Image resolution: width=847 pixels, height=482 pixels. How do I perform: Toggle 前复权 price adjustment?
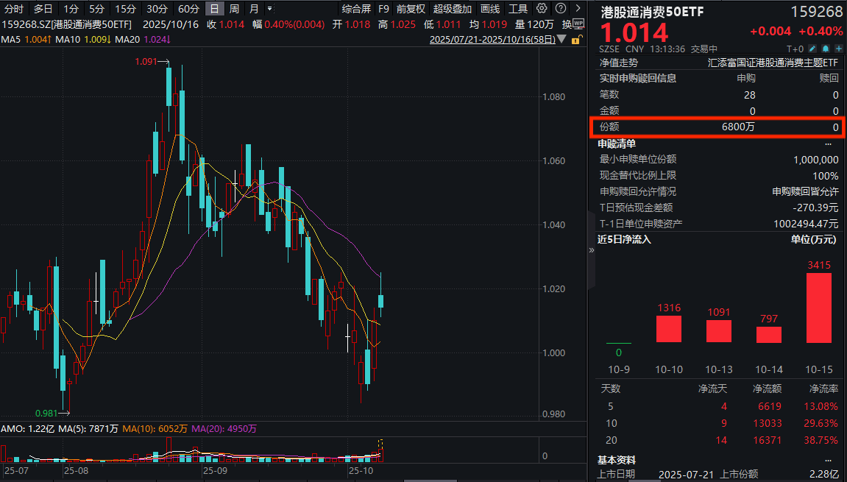coord(411,9)
